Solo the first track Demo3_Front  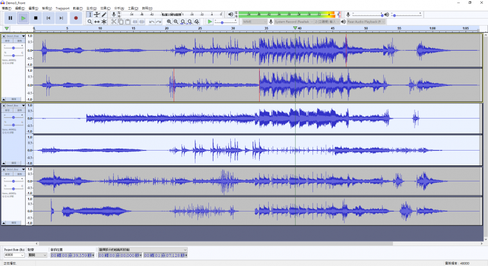coord(19,40)
